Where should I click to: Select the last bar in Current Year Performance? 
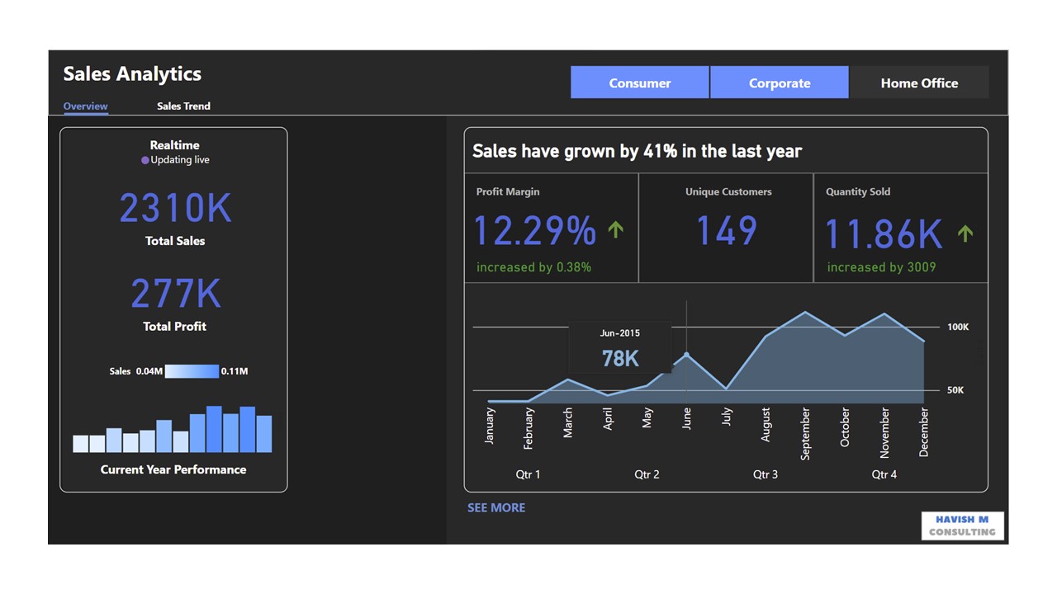coord(264,434)
